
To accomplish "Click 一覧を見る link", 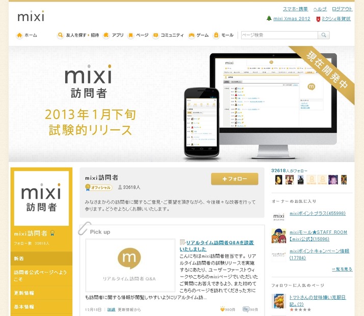I will 342,269.
